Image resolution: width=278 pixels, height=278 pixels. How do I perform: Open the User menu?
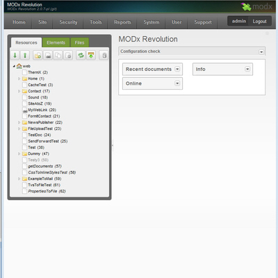[177, 22]
